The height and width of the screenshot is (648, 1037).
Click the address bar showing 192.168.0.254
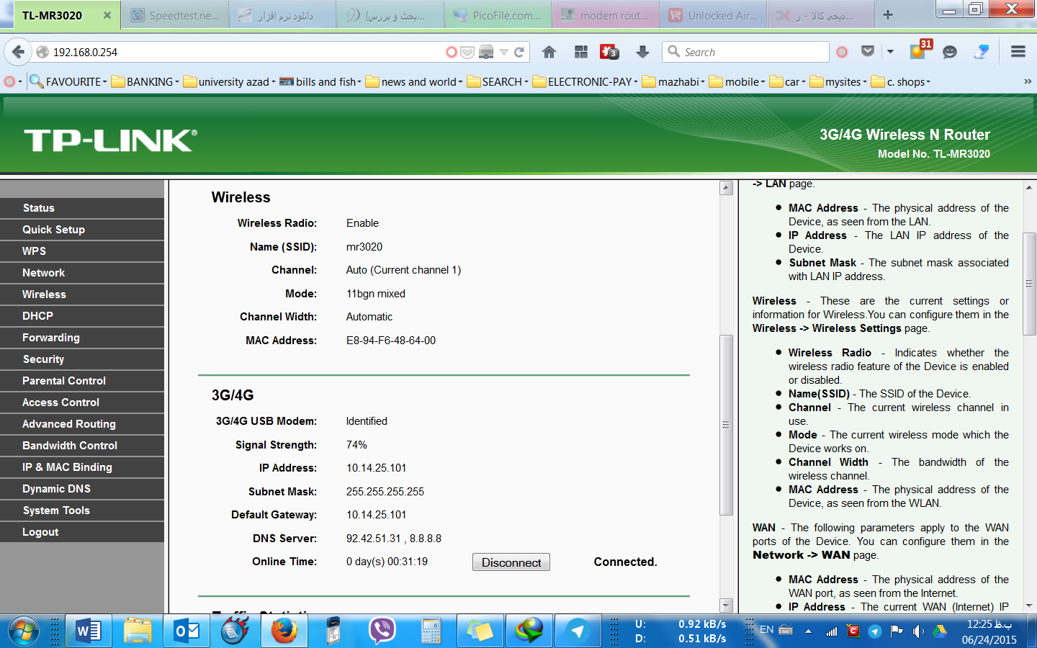coord(245,52)
